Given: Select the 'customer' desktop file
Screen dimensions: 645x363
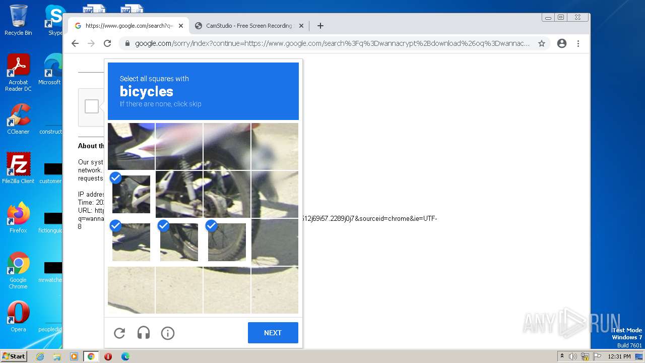Looking at the screenshot, I should click(50, 172).
